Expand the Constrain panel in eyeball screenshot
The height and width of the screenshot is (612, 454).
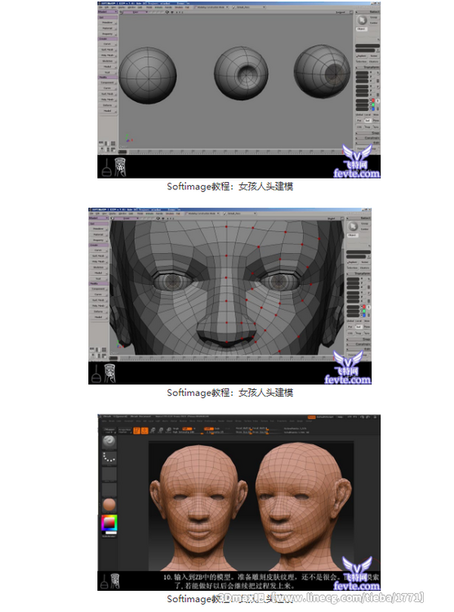(x=367, y=138)
